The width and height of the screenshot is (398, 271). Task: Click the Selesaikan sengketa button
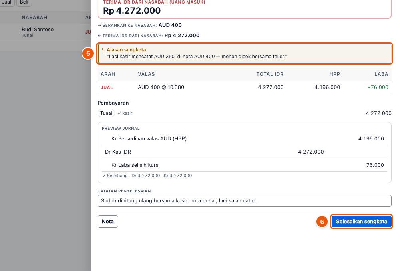362,222
